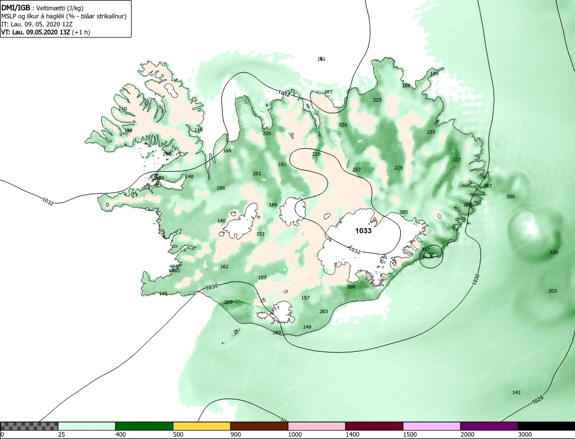Click the 148 map value
This screenshot has height=439, width=575.
point(189,176)
